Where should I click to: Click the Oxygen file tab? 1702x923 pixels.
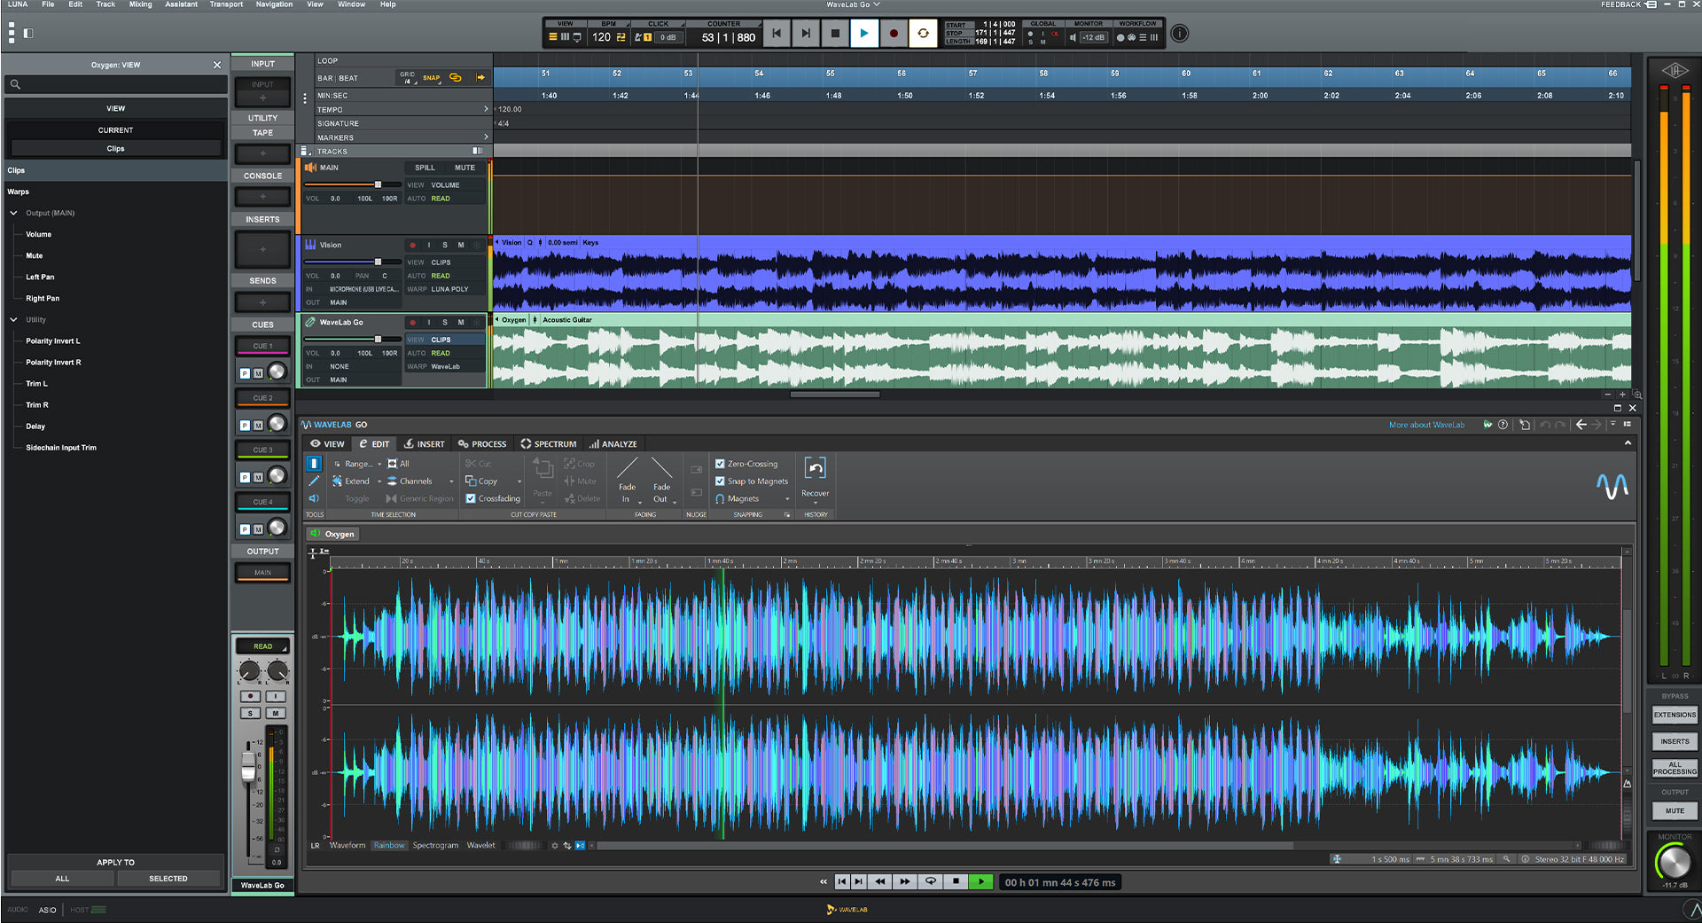(332, 534)
